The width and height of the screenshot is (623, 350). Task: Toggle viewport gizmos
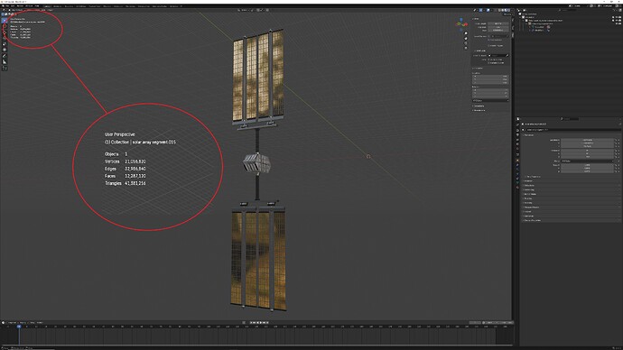(480, 10)
